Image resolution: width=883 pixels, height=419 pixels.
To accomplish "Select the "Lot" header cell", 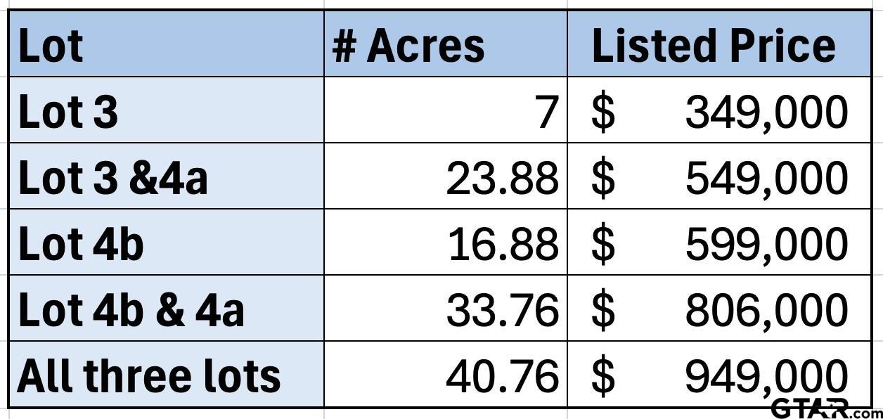I will (166, 44).
